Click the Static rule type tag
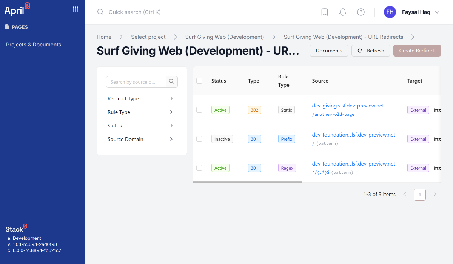Screen dimensions: 453x264 [x=287, y=110]
